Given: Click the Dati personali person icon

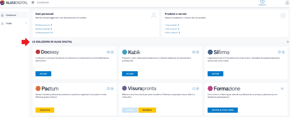Looking at the screenshot, I should pyautogui.click(x=154, y=15).
